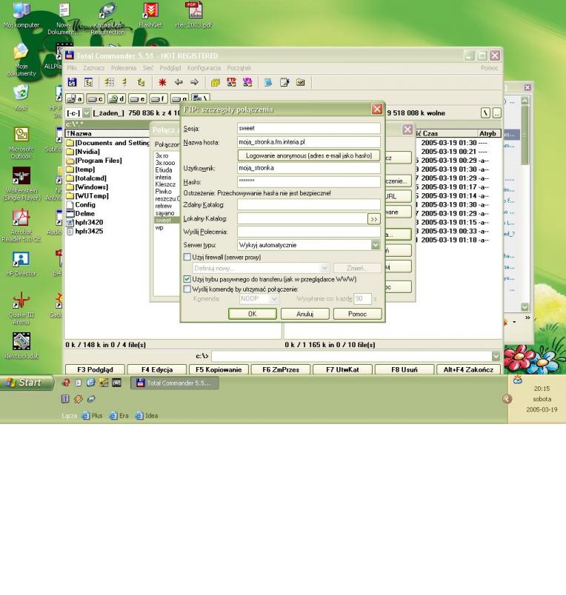This screenshot has width=566, height=595.
Task: Open Pliki menu
Action: point(72,68)
